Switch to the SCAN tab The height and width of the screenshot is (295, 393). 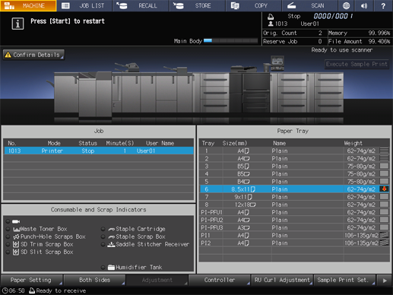(309, 5)
